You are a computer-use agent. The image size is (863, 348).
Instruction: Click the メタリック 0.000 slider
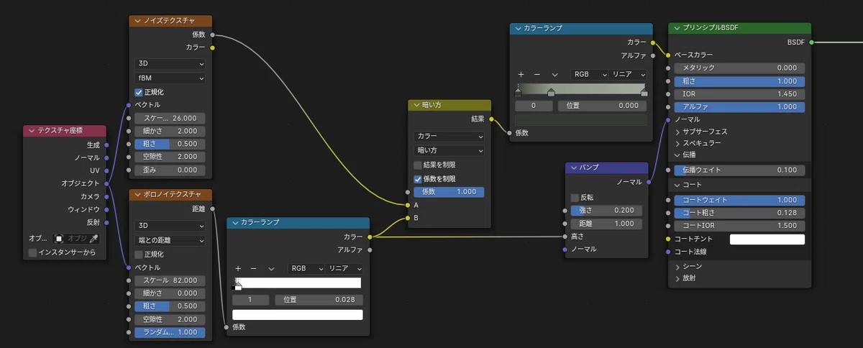pyautogui.click(x=739, y=68)
